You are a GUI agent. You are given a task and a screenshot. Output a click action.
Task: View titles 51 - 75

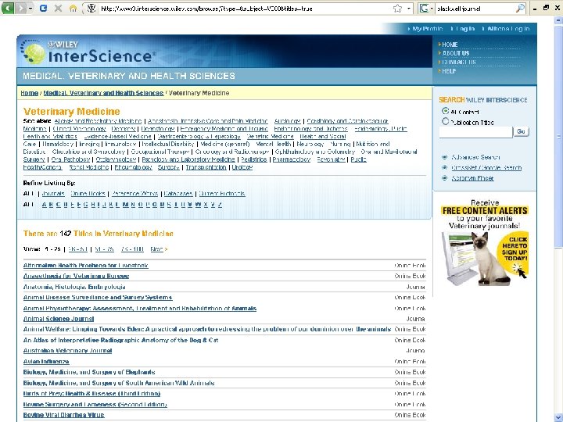click(104, 249)
